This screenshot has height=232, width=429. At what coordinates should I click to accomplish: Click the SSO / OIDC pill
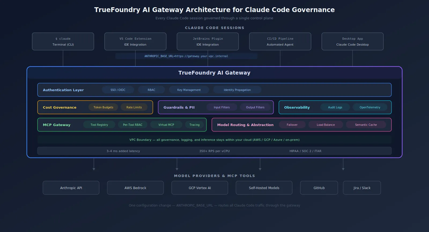118,90
